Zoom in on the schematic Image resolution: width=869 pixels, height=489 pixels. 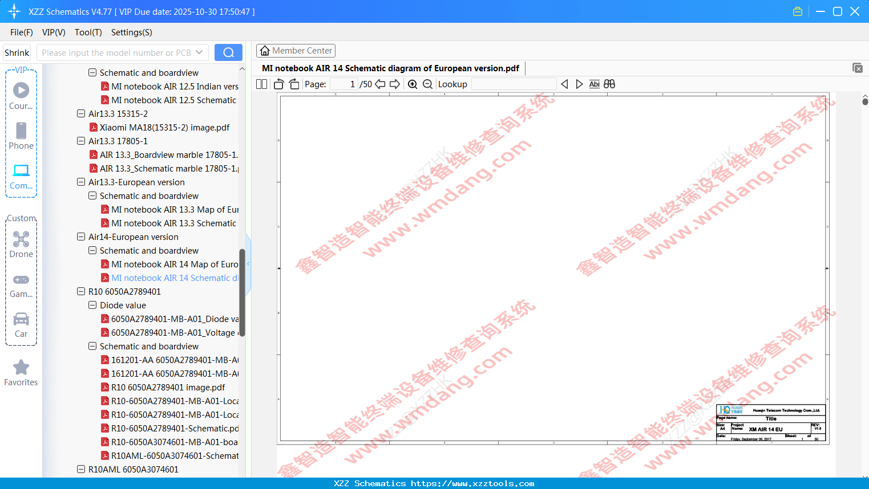pyautogui.click(x=413, y=84)
